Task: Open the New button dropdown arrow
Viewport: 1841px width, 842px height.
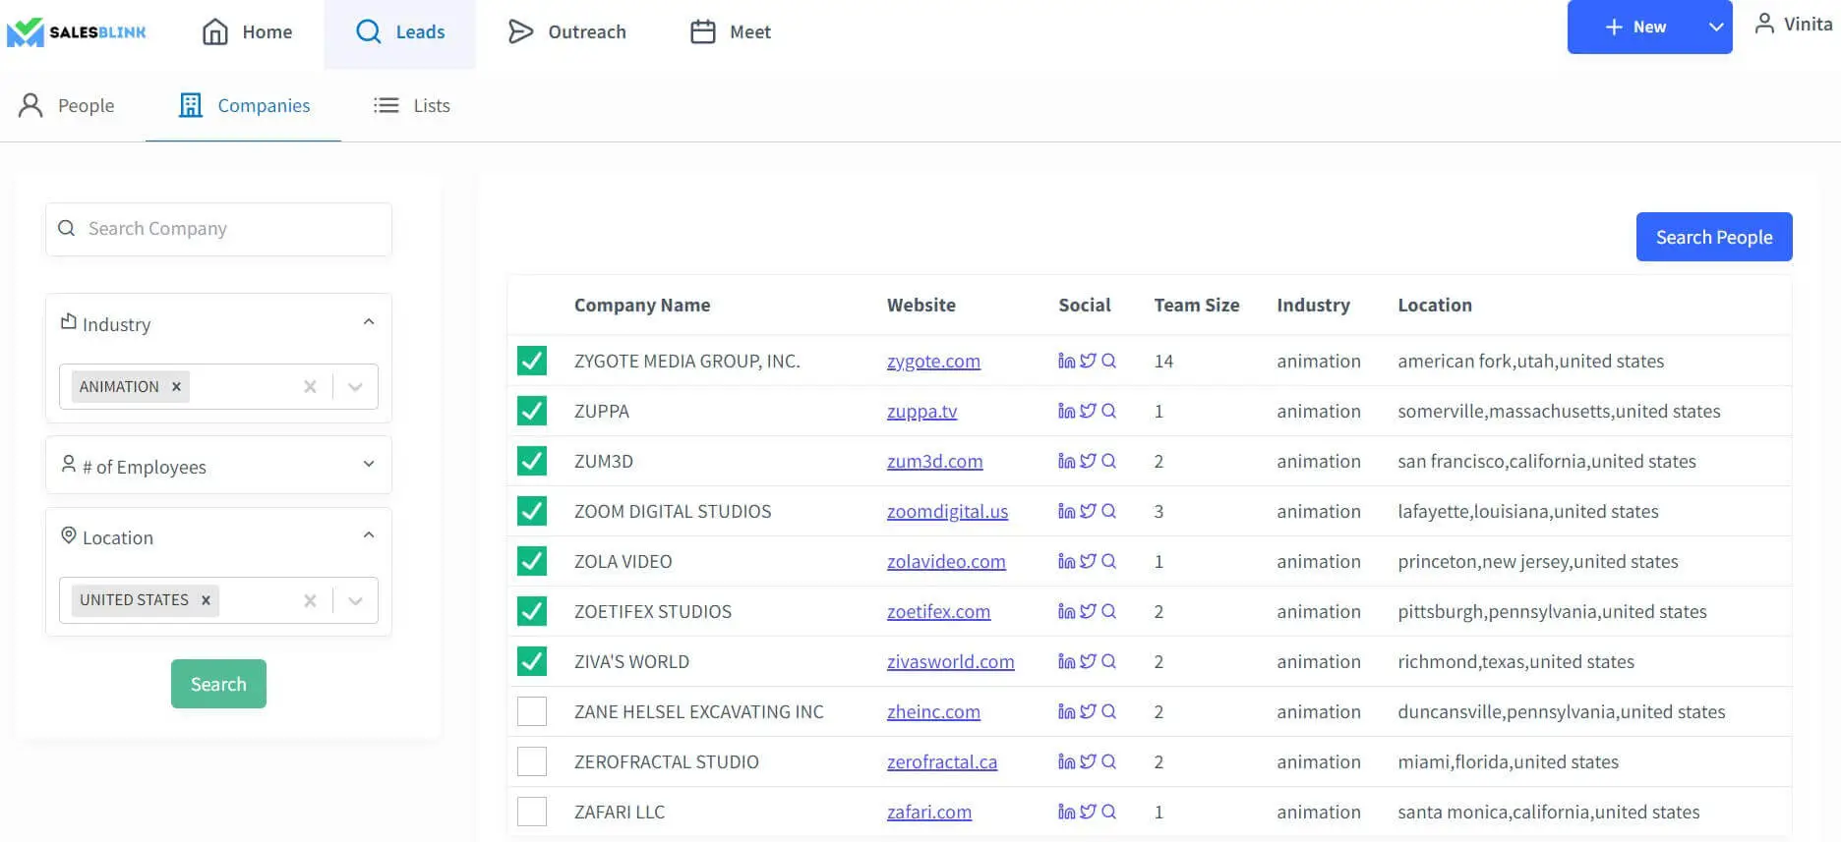Action: [1716, 27]
